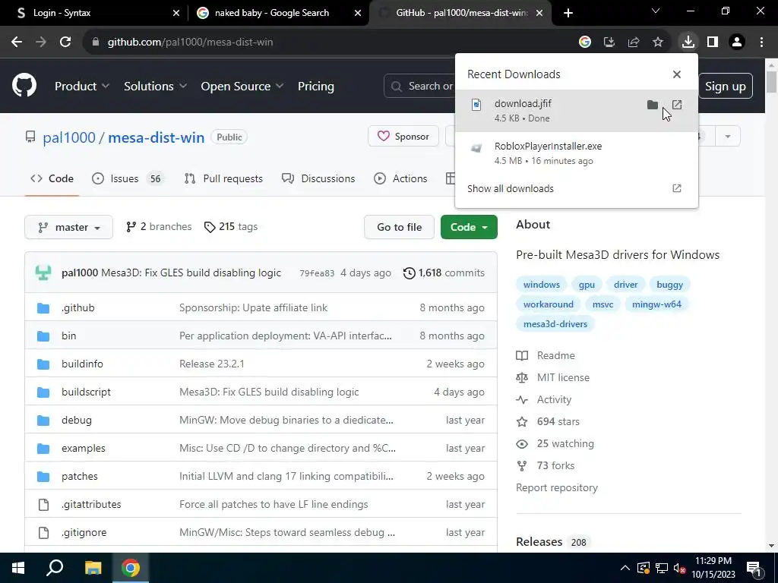The height and width of the screenshot is (583, 778).
Task: Open the master branch dropdown
Action: [69, 227]
